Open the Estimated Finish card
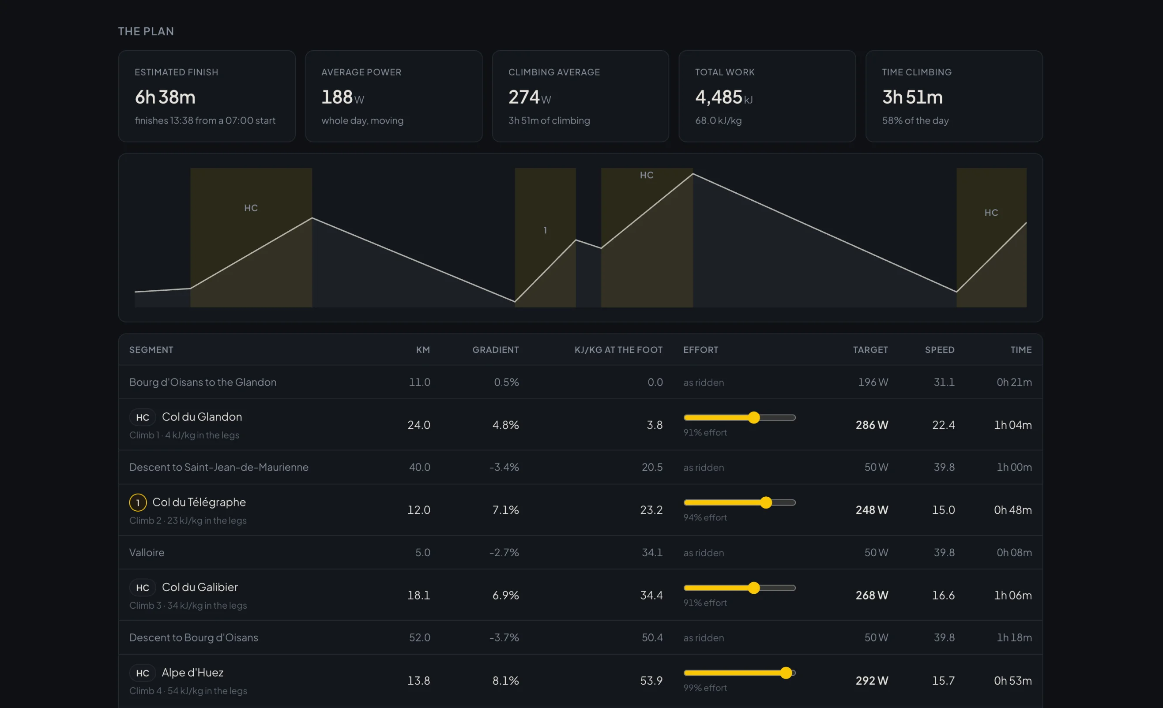 tap(207, 96)
